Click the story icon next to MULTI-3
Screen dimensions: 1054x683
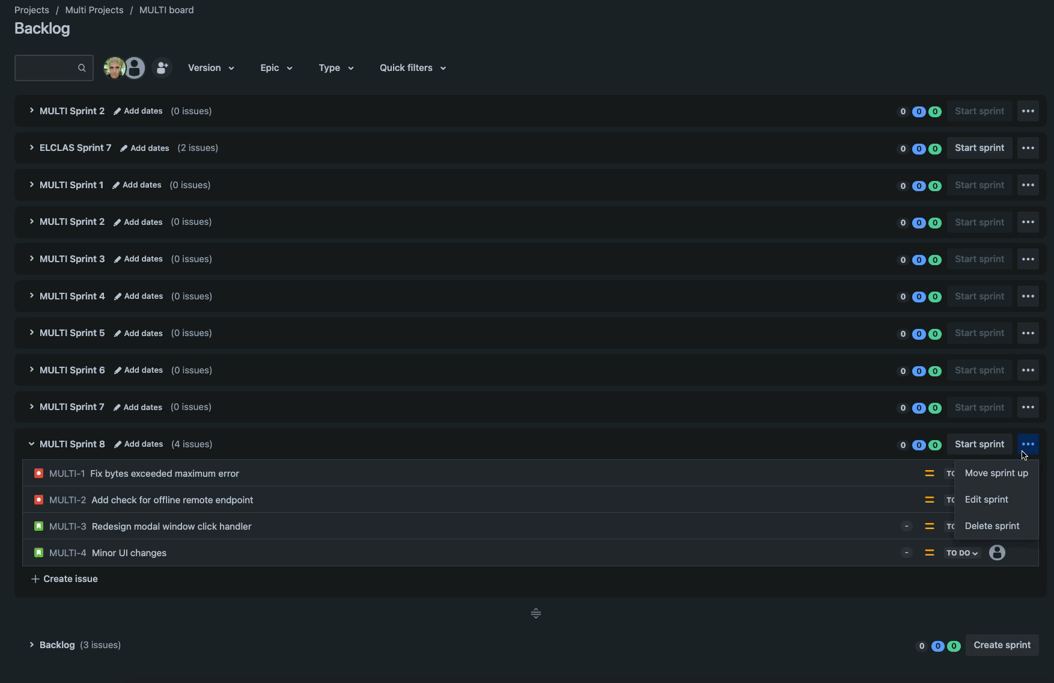(x=38, y=527)
